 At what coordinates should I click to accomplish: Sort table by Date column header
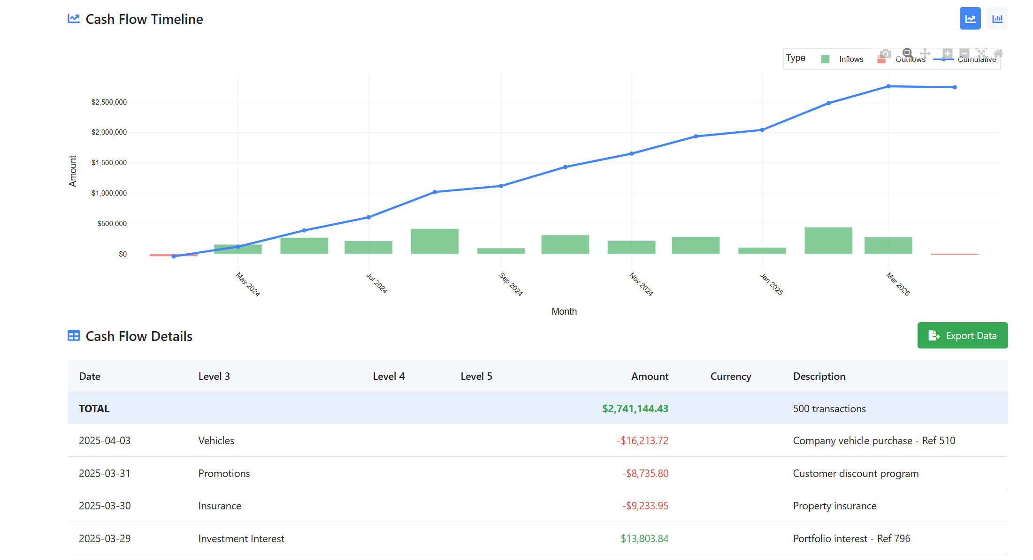[x=90, y=376]
